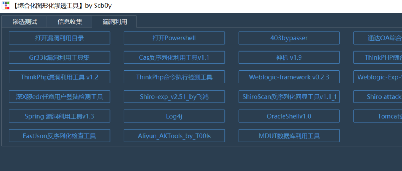Viewport: 402px width, 171px height.
Task: Launch ThinkPhp漏洞利用工具 v1.2
Action: click(60, 77)
